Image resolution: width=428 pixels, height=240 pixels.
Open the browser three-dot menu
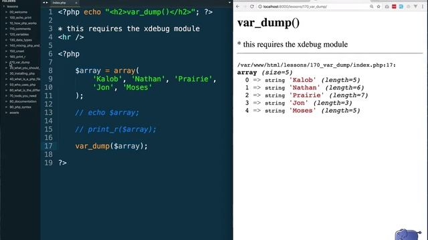(423, 7)
